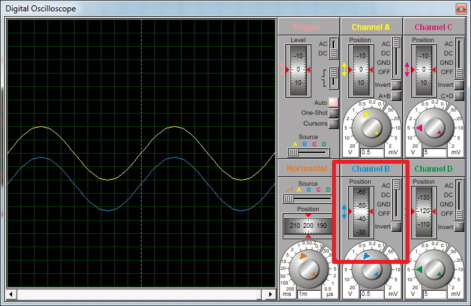This screenshot has width=471, height=306.
Task: Click Channel D Position thumbwheel
Action: coord(424,212)
